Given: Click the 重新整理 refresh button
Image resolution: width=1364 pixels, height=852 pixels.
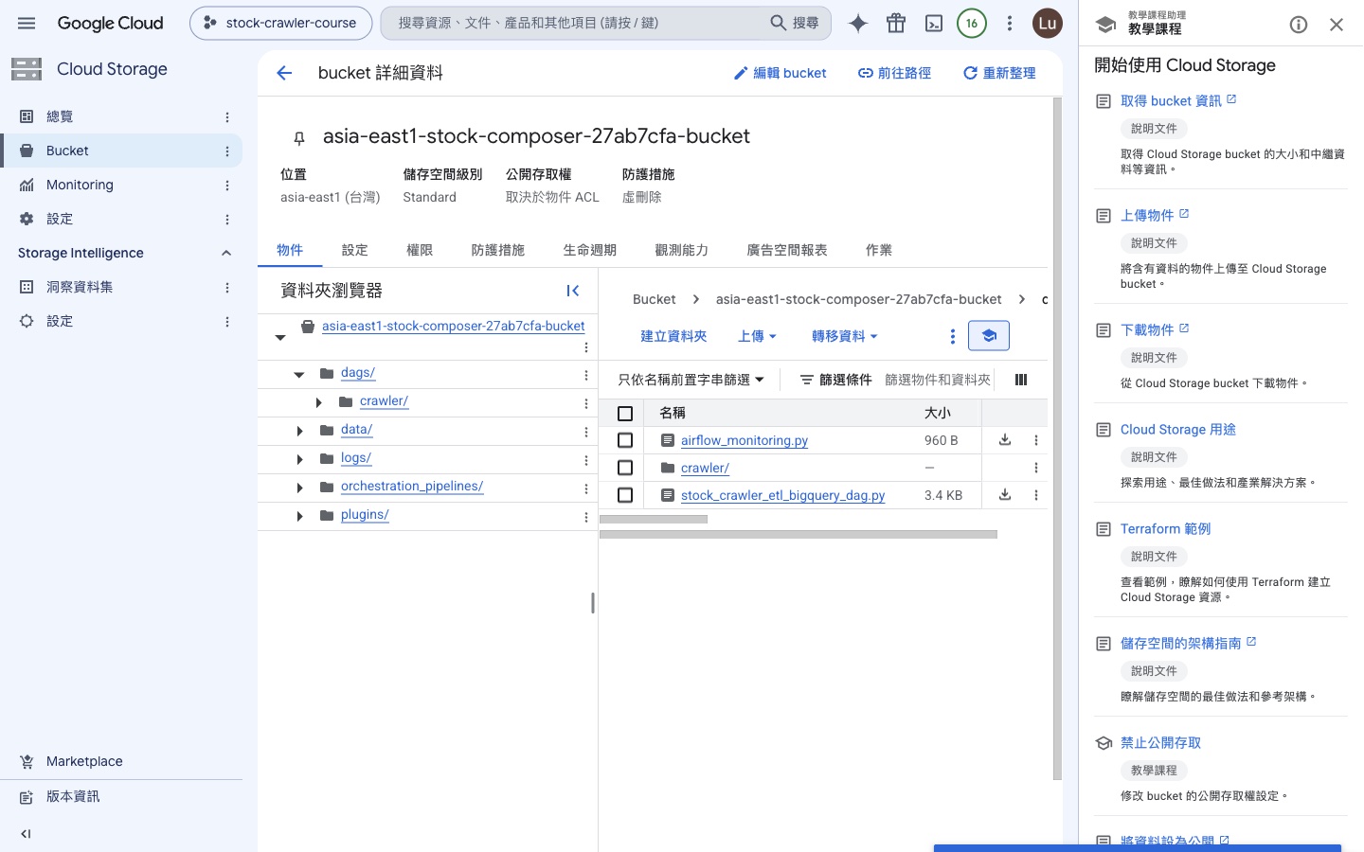Looking at the screenshot, I should [x=999, y=73].
